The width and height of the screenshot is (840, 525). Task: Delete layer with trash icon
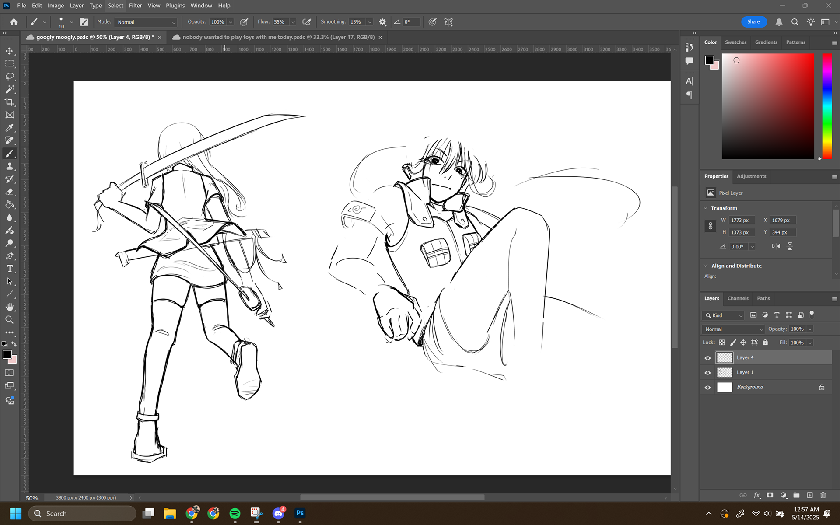point(823,495)
